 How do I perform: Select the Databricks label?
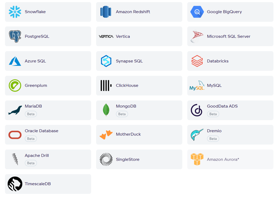pyautogui.click(x=218, y=61)
